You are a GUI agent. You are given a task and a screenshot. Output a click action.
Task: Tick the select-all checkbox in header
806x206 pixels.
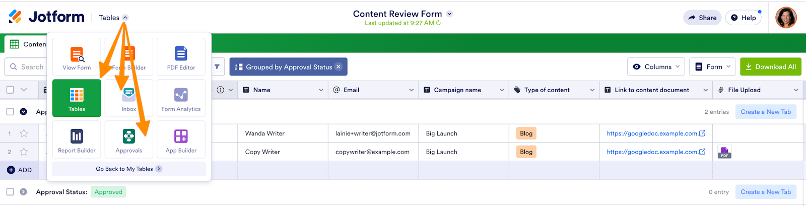click(x=10, y=90)
